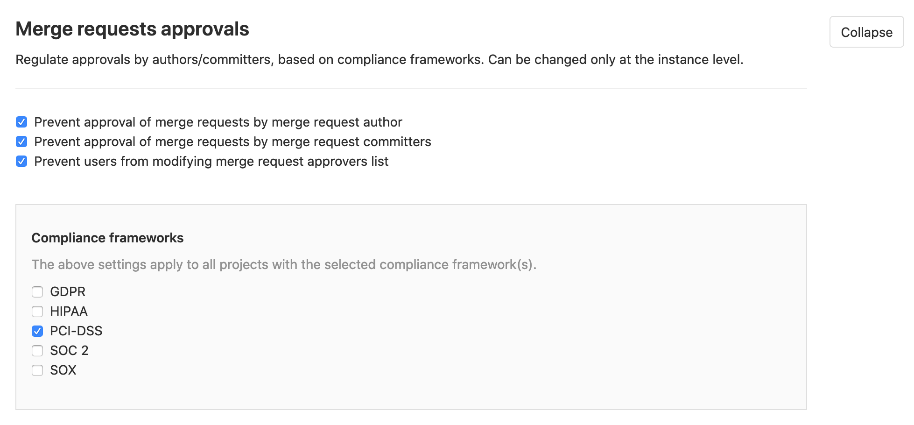This screenshot has height=425, width=914.
Task: Click the PCI-DSS label text
Action: click(x=76, y=331)
